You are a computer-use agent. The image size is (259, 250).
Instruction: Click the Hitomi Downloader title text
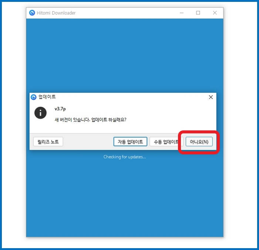(56, 13)
